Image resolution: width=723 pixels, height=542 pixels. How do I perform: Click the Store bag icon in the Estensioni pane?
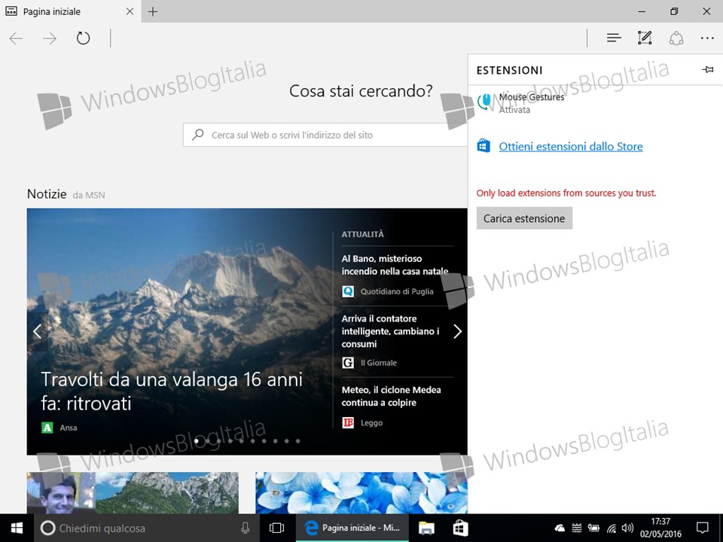pyautogui.click(x=484, y=145)
